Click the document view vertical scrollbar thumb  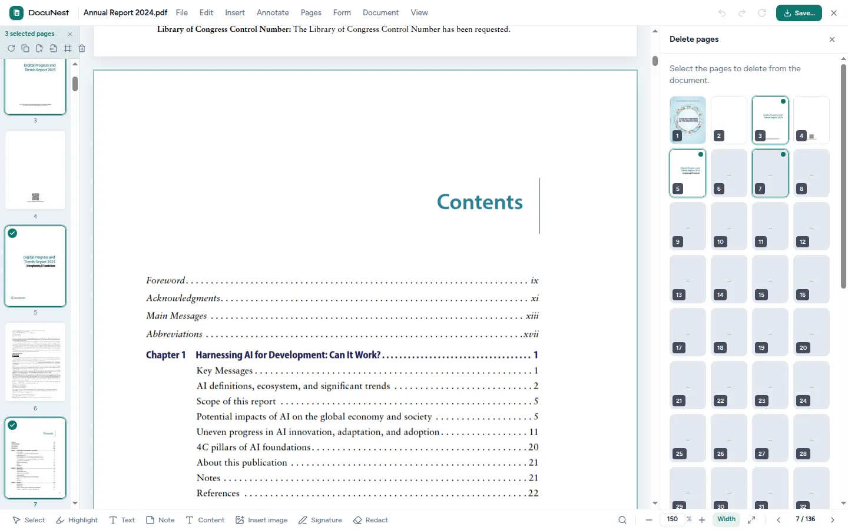[655, 61]
